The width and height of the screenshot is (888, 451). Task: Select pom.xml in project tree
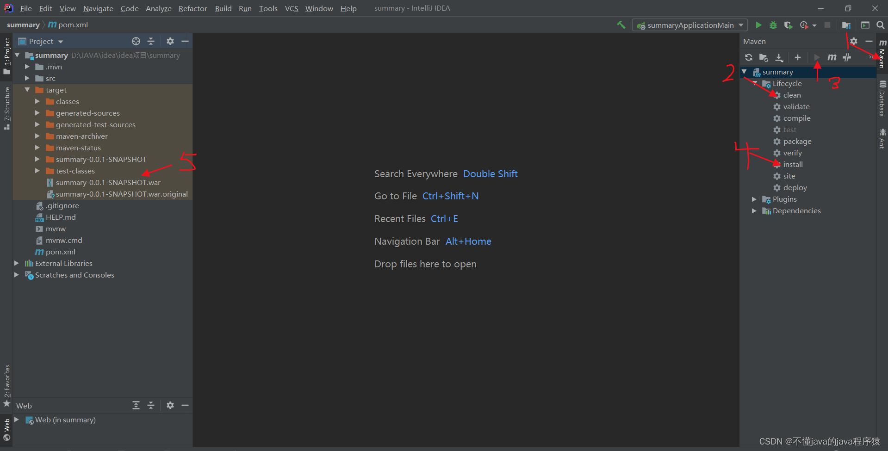pyautogui.click(x=60, y=252)
